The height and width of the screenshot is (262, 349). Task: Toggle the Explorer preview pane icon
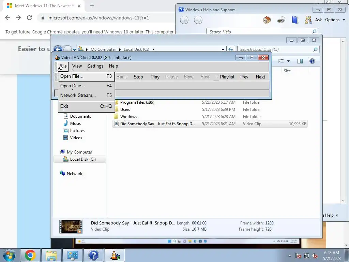[300, 61]
